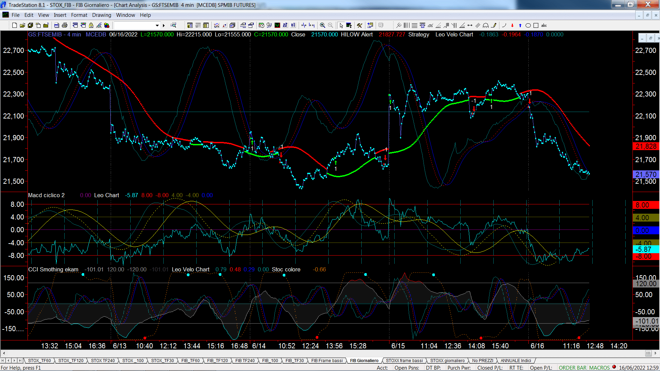
Task: Click the calendar clock timeframe icon
Action: (262, 25)
